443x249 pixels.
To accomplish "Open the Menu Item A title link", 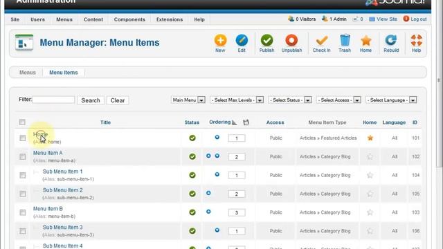I will tap(48, 153).
